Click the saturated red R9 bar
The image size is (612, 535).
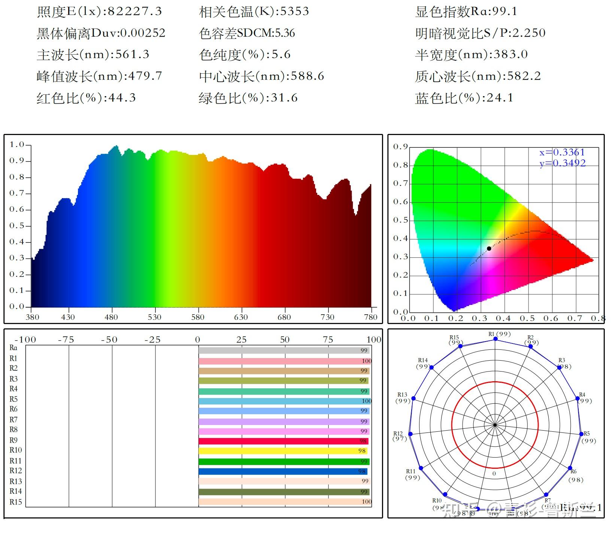click(283, 441)
